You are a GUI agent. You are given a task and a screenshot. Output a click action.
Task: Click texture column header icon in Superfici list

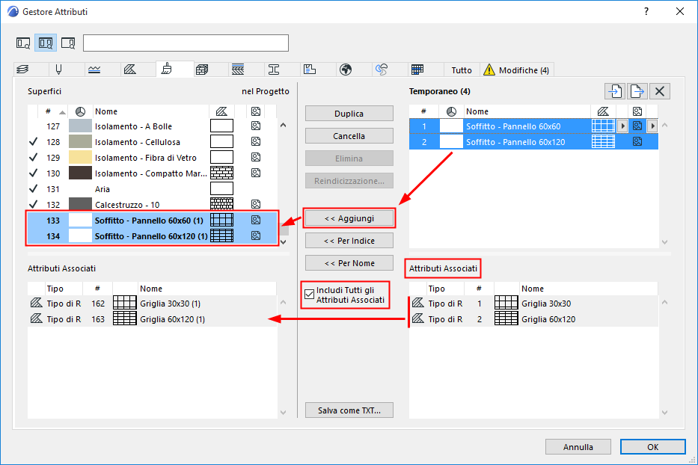(x=256, y=111)
